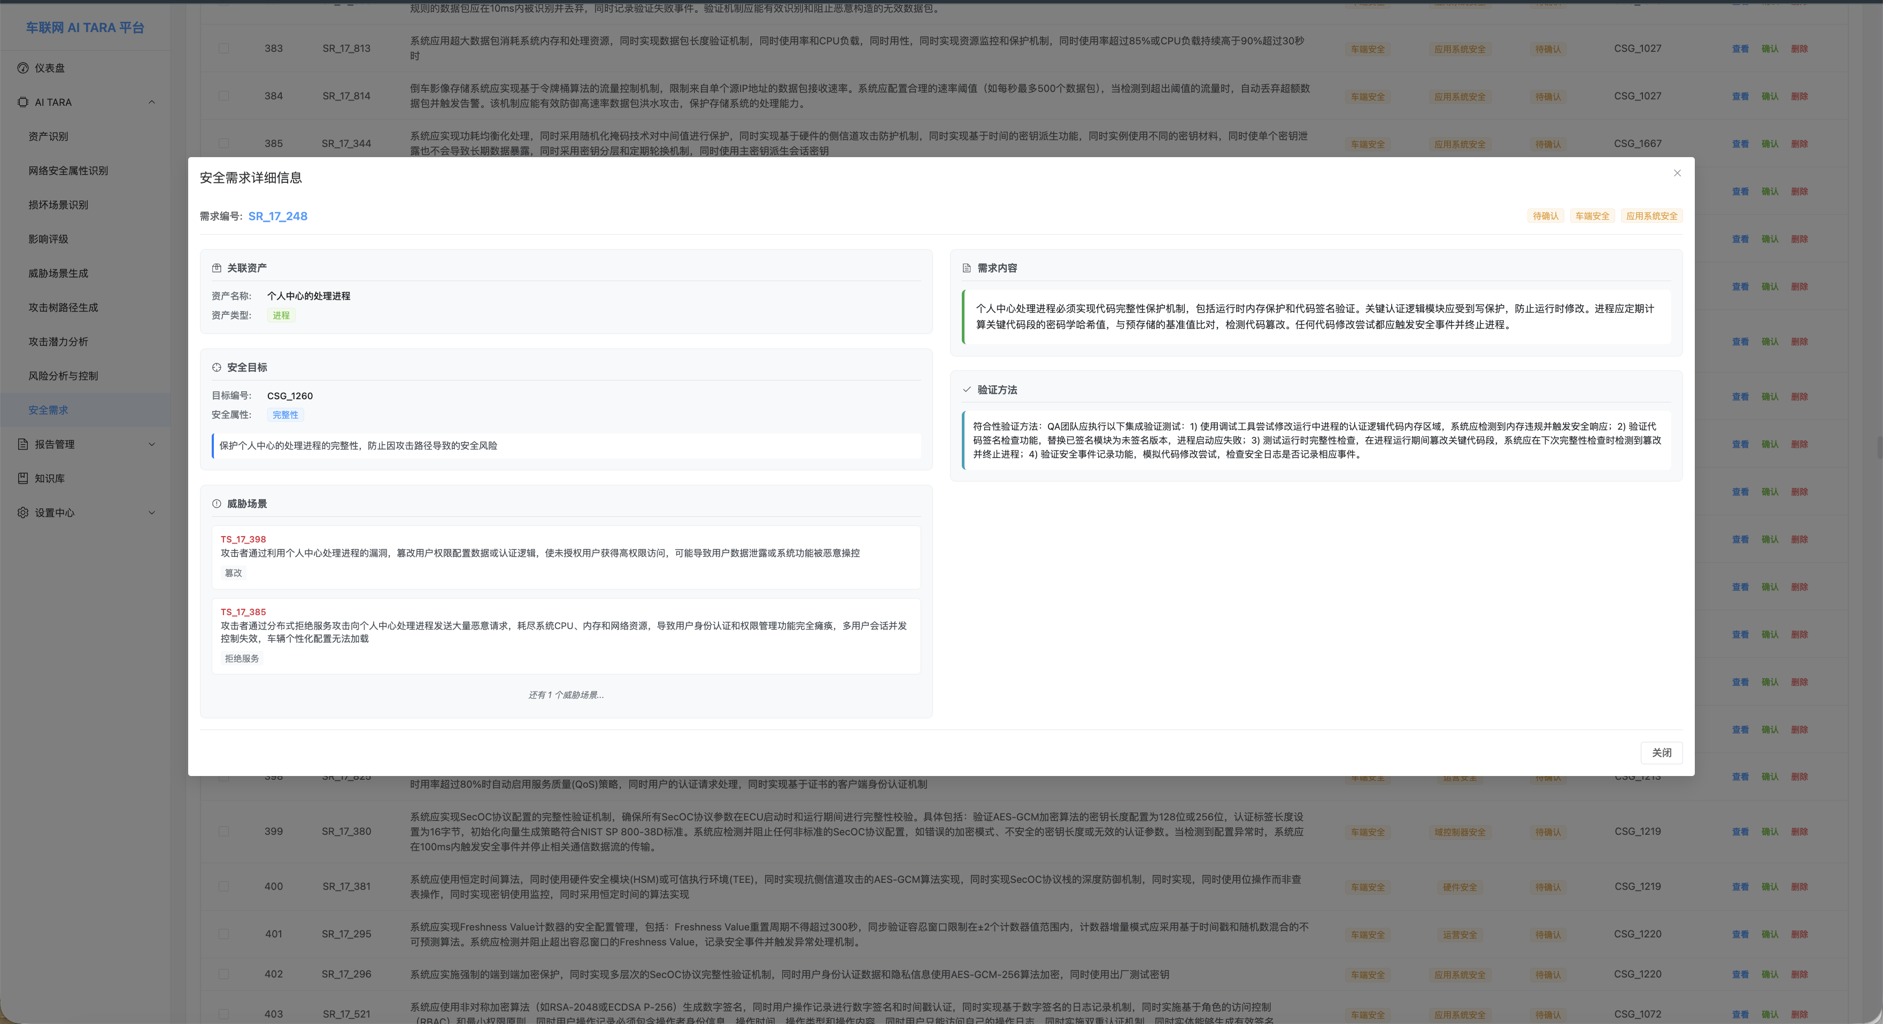This screenshot has height=1024, width=1883.
Task: Click the dashboard gauge icon in sidebar
Action: pos(22,68)
